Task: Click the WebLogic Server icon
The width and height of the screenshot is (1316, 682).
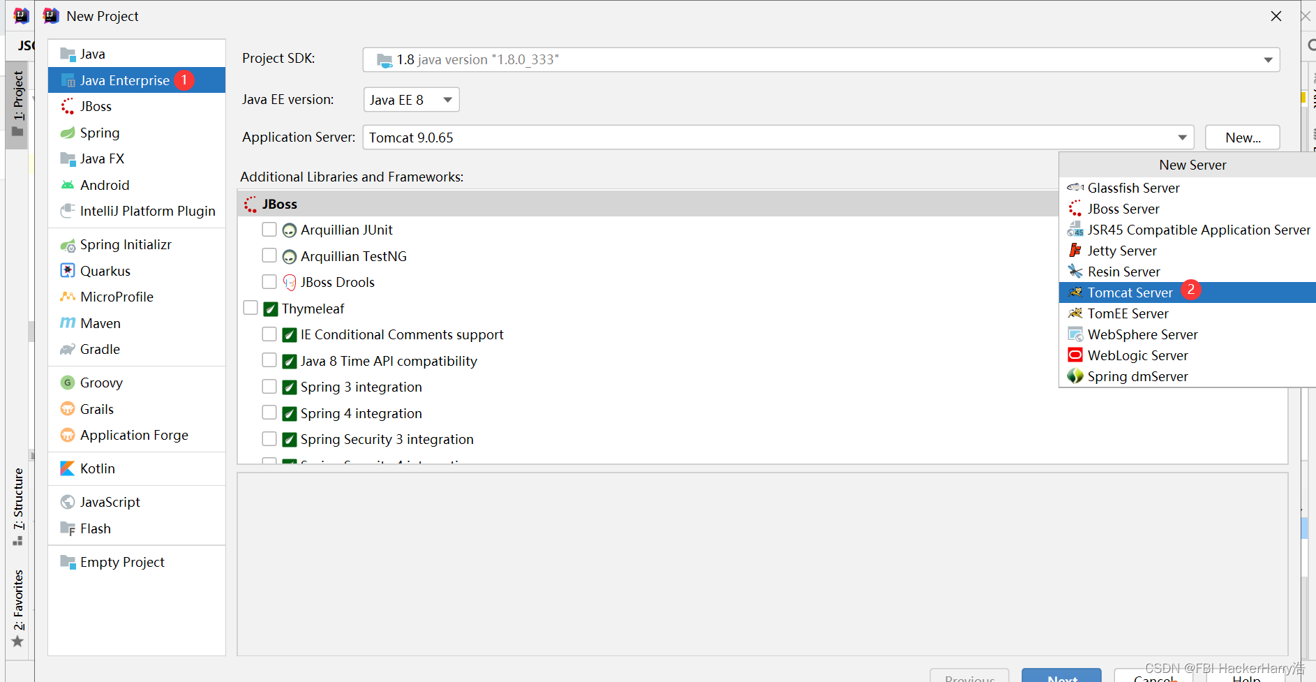Action: pos(1075,355)
